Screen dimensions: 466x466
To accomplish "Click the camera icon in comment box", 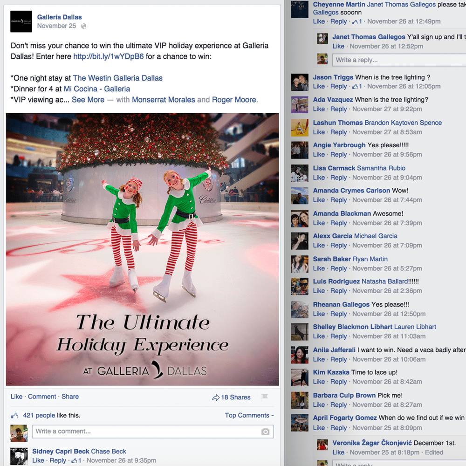I will pyautogui.click(x=265, y=432).
